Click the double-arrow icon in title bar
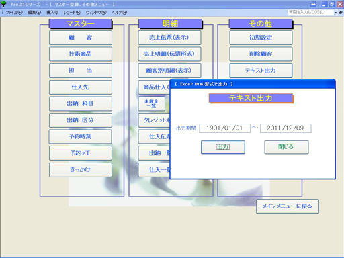Viewport: 344px width, 258px height. [x=313, y=4]
